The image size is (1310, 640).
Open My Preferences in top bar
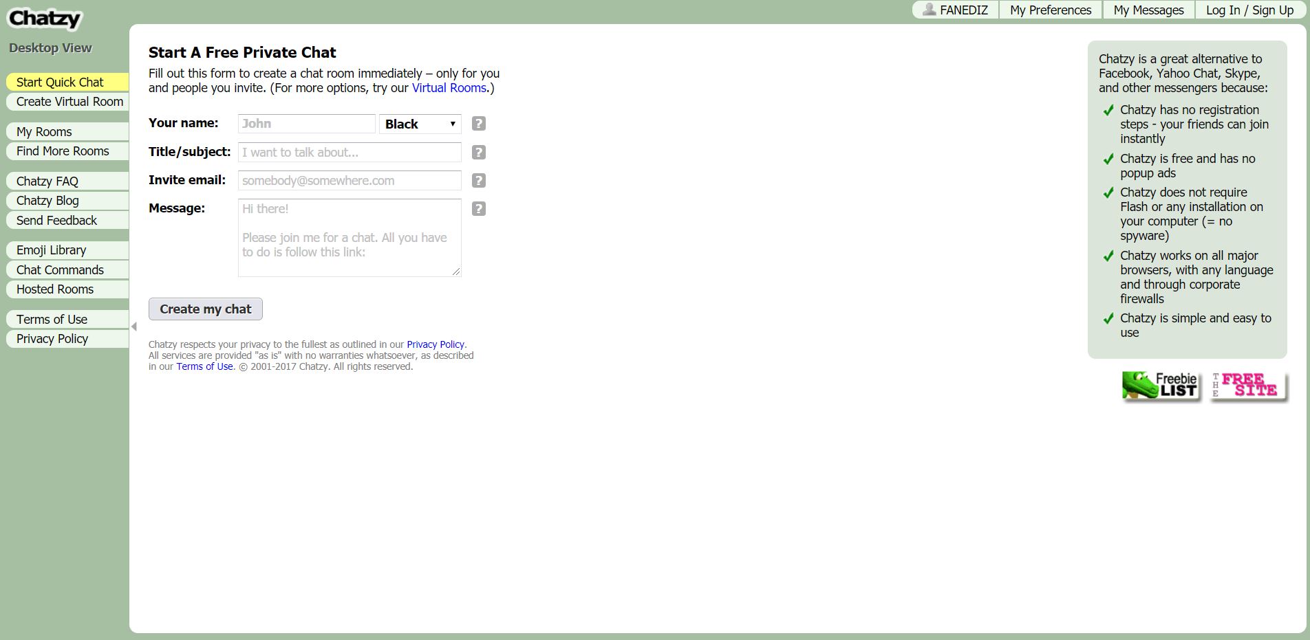1051,10
